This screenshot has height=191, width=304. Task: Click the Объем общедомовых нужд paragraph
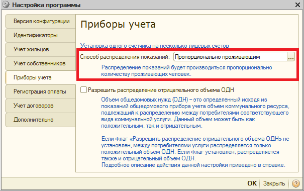(195, 113)
